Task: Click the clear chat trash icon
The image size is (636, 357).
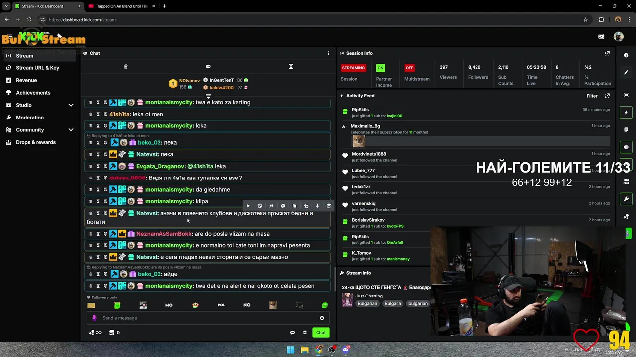Action: point(125,66)
